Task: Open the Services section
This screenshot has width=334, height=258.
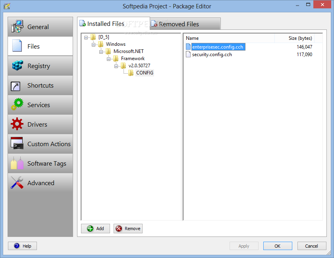Action: [40, 105]
